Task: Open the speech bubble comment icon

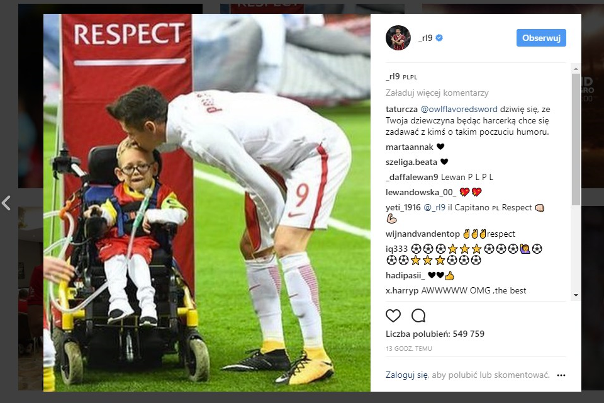Action: [418, 315]
